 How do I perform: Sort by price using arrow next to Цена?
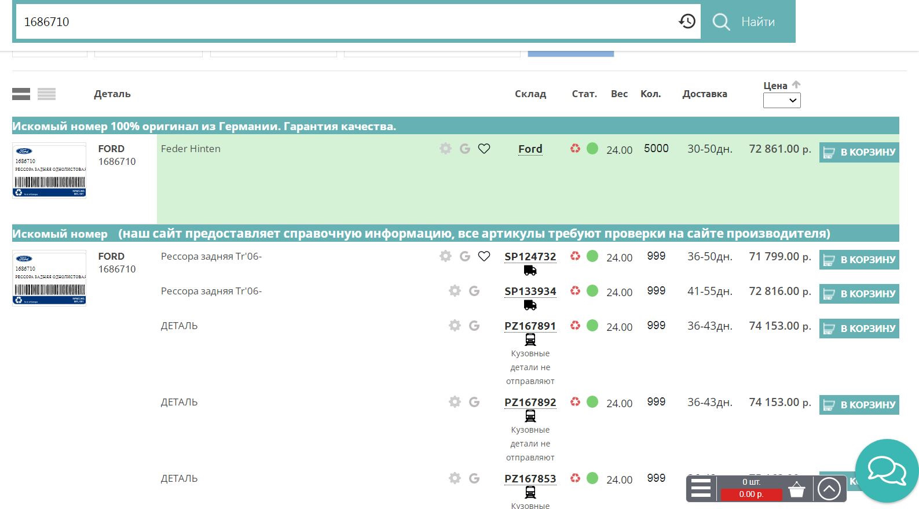tap(796, 84)
